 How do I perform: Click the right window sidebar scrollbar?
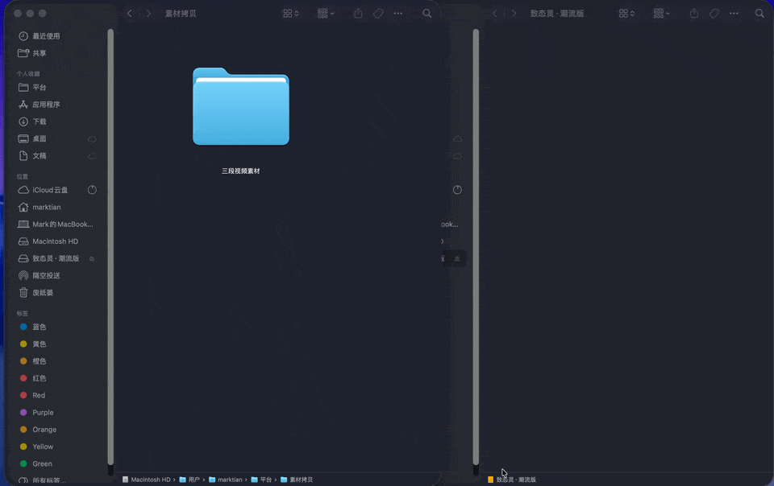point(476,248)
